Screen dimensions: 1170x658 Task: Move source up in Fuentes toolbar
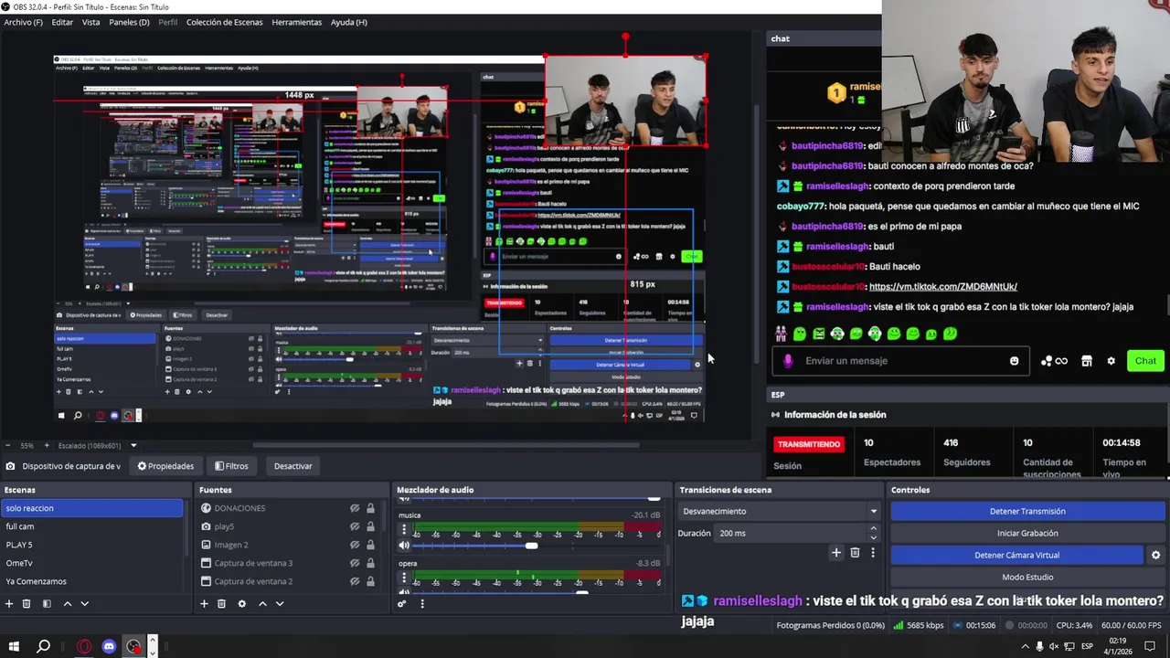coord(262,603)
